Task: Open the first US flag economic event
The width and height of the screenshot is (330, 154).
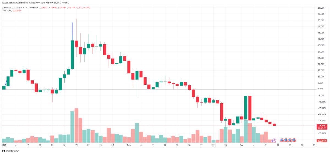Action: 282,140
